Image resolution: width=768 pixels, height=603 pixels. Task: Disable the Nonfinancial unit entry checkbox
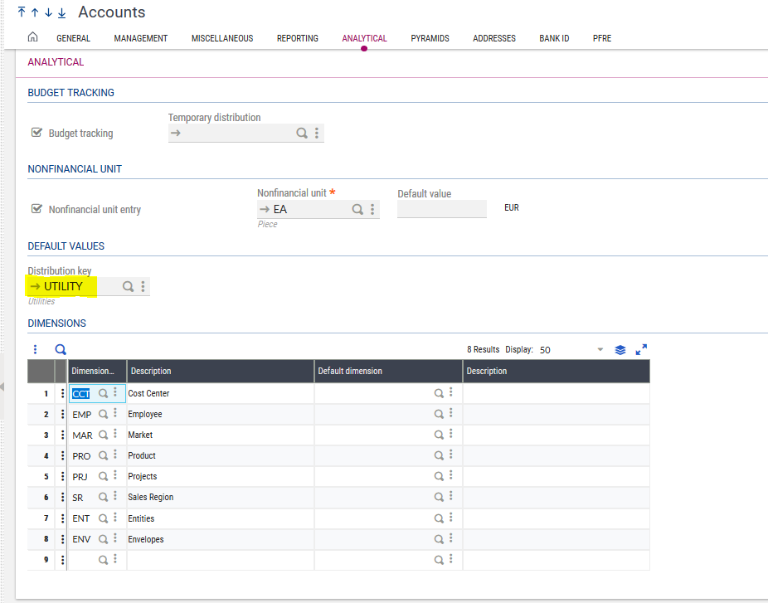pyautogui.click(x=36, y=208)
